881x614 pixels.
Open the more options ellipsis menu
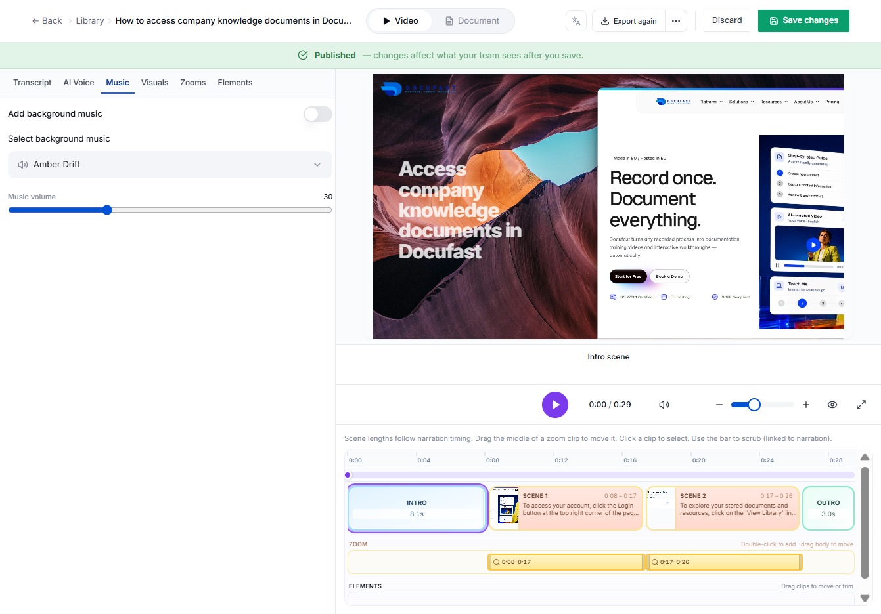tap(676, 21)
